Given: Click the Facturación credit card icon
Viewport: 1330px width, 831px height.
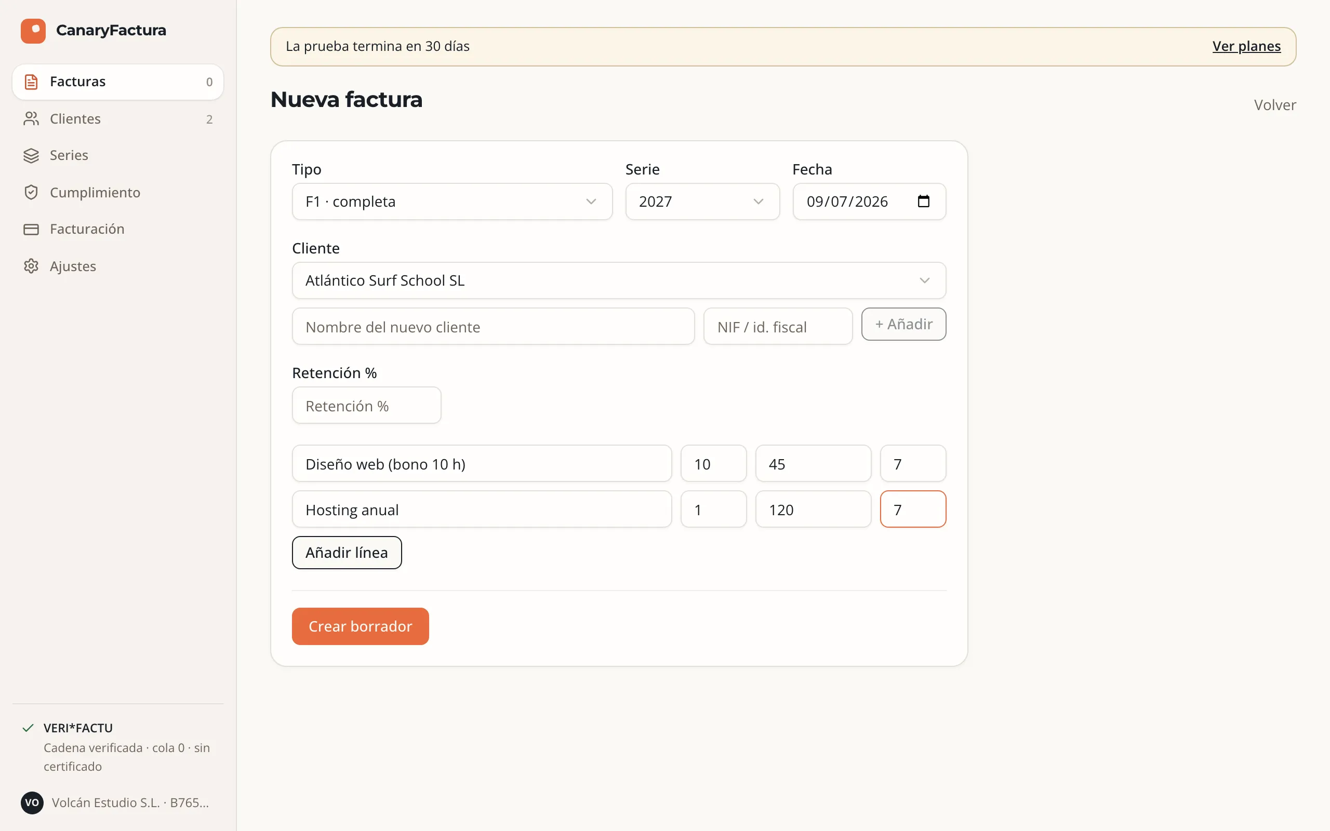Looking at the screenshot, I should click(x=31, y=229).
